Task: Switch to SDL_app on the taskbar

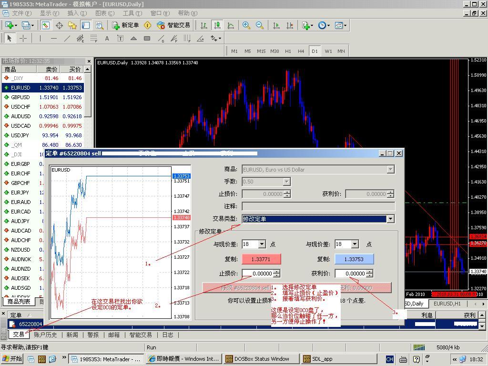Action: pos(339,359)
